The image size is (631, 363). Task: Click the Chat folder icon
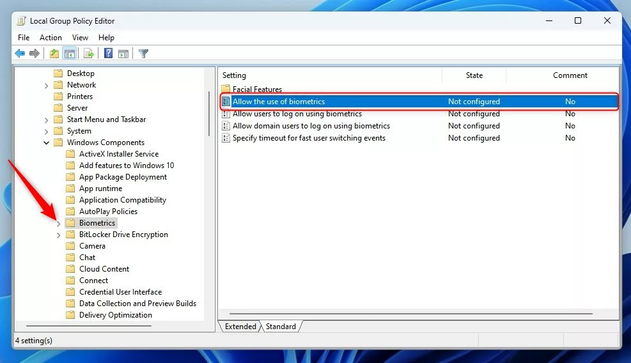[70, 257]
